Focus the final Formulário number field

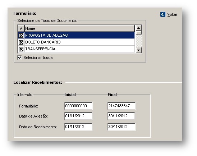(x=122, y=106)
